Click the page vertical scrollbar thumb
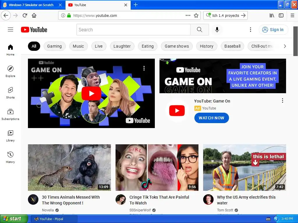 click(x=295, y=41)
